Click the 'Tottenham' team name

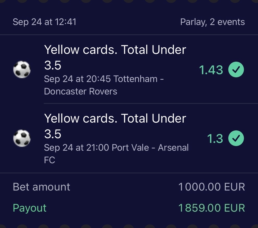tap(135, 79)
